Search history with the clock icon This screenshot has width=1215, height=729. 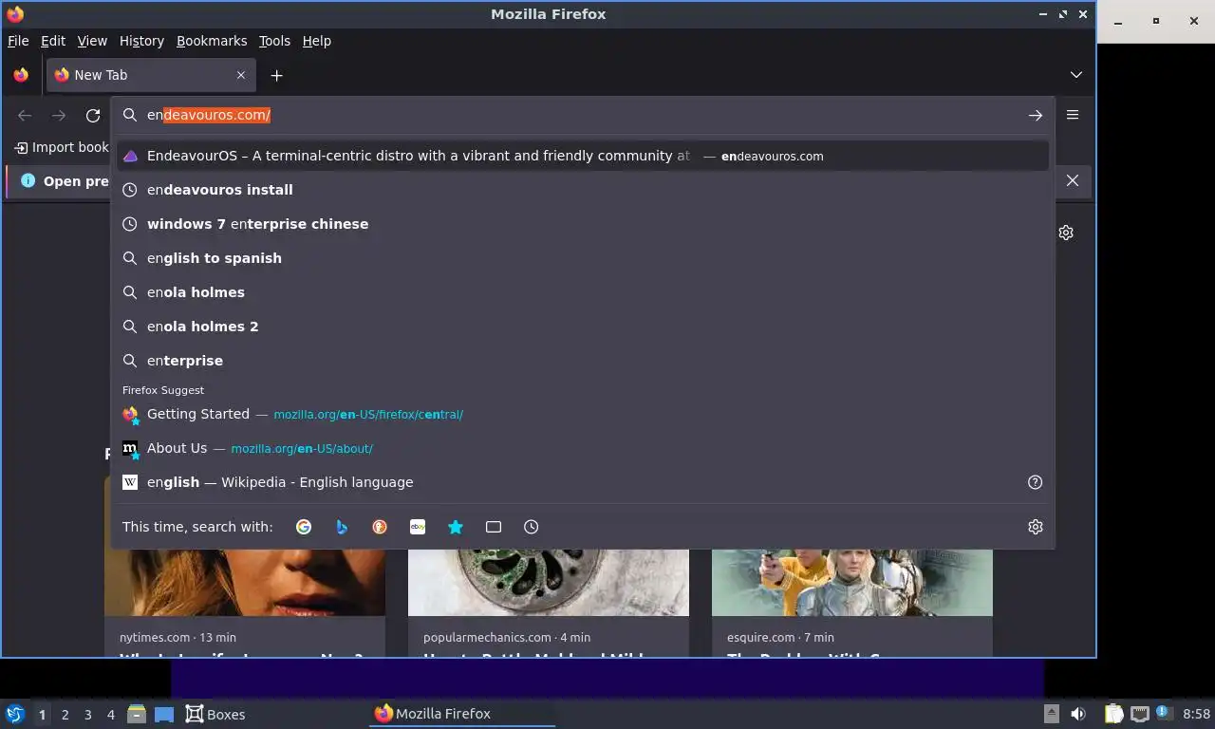532,527
